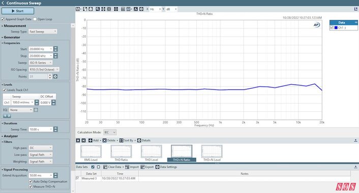Open the Low-pass filter dropdown

[x=41, y=154]
